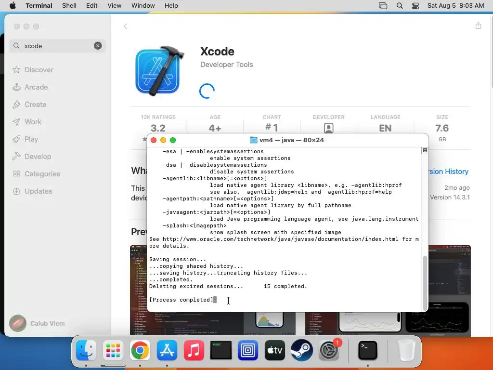
Task: Click the chart rank #1
Action: point(272,128)
